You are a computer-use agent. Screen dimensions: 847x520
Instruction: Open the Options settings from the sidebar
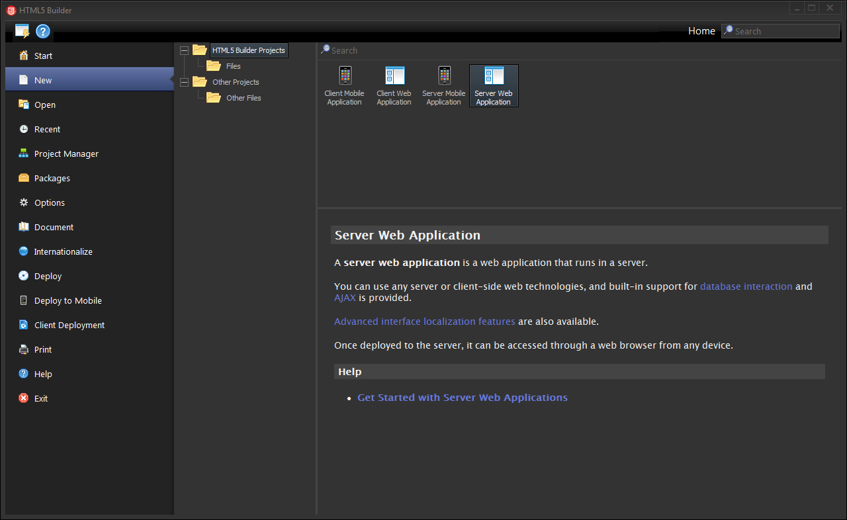pos(49,202)
